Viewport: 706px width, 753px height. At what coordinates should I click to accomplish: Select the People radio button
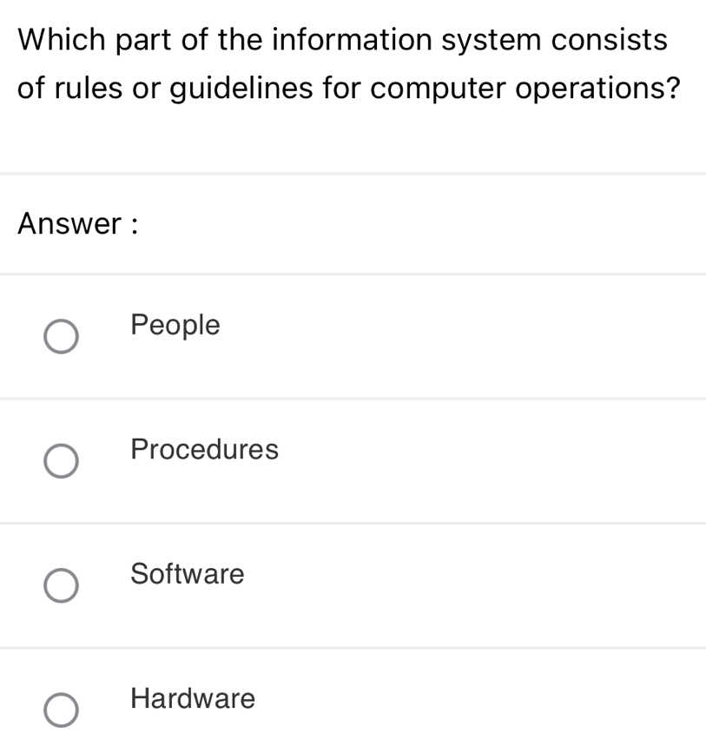(61, 336)
